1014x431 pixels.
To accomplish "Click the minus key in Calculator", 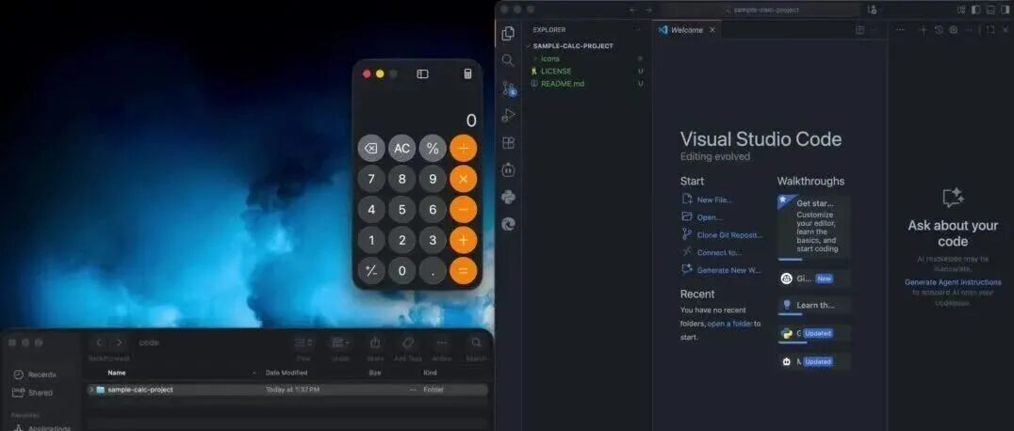I will [463, 209].
